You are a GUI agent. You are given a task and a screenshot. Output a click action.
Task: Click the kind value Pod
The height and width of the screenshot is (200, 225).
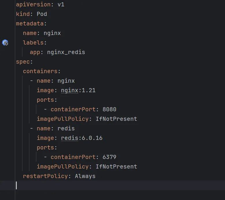pos(42,14)
